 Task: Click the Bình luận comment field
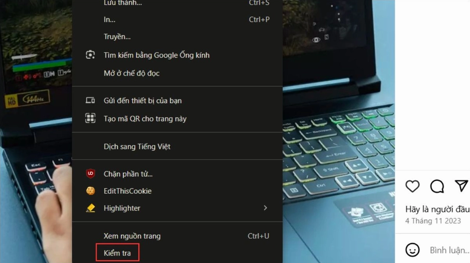point(449,250)
